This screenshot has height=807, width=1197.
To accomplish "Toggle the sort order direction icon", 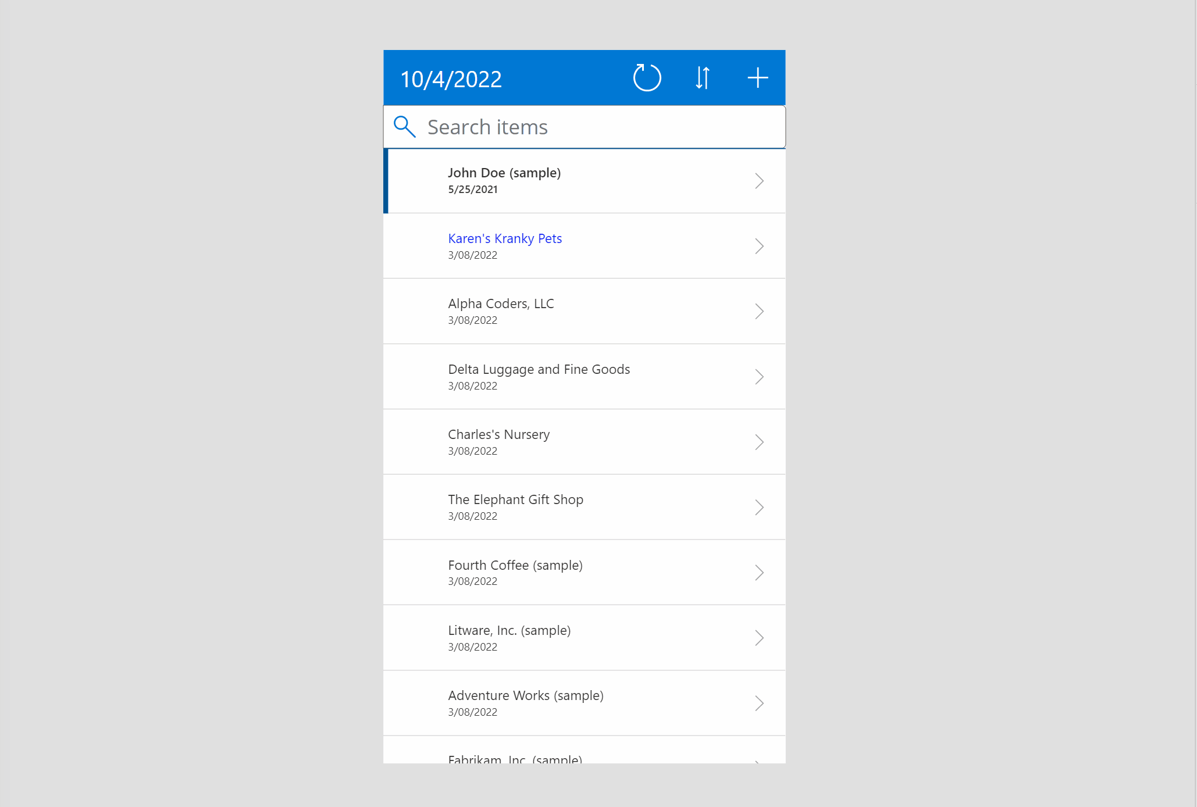I will pos(703,77).
